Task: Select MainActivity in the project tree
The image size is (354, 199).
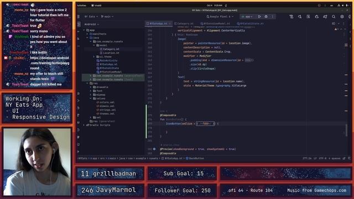Action: (x=107, y=60)
